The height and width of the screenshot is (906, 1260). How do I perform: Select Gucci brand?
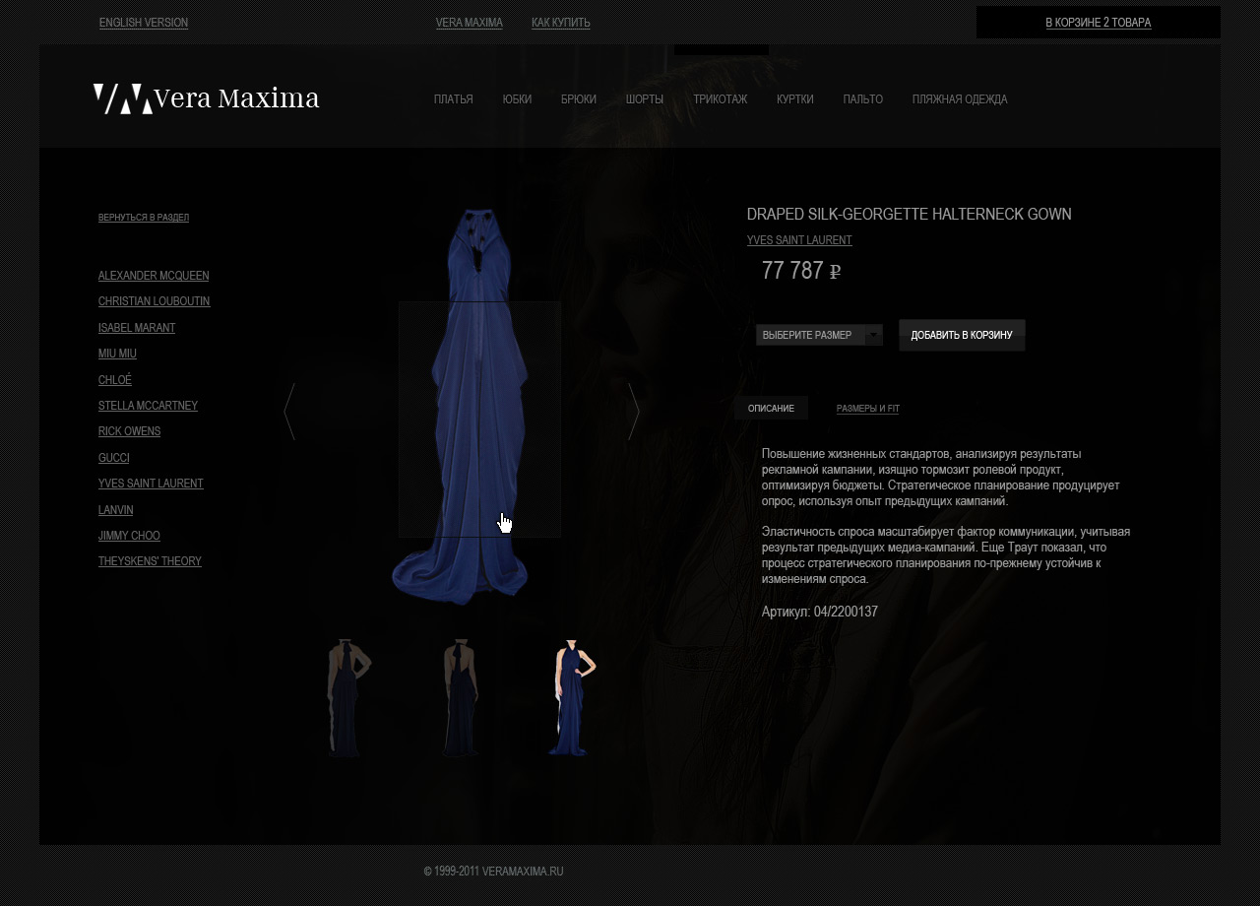click(x=114, y=458)
